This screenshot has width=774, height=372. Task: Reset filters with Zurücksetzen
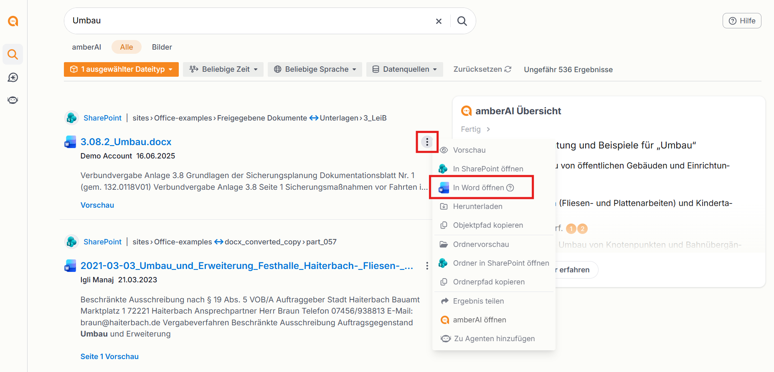pos(482,69)
